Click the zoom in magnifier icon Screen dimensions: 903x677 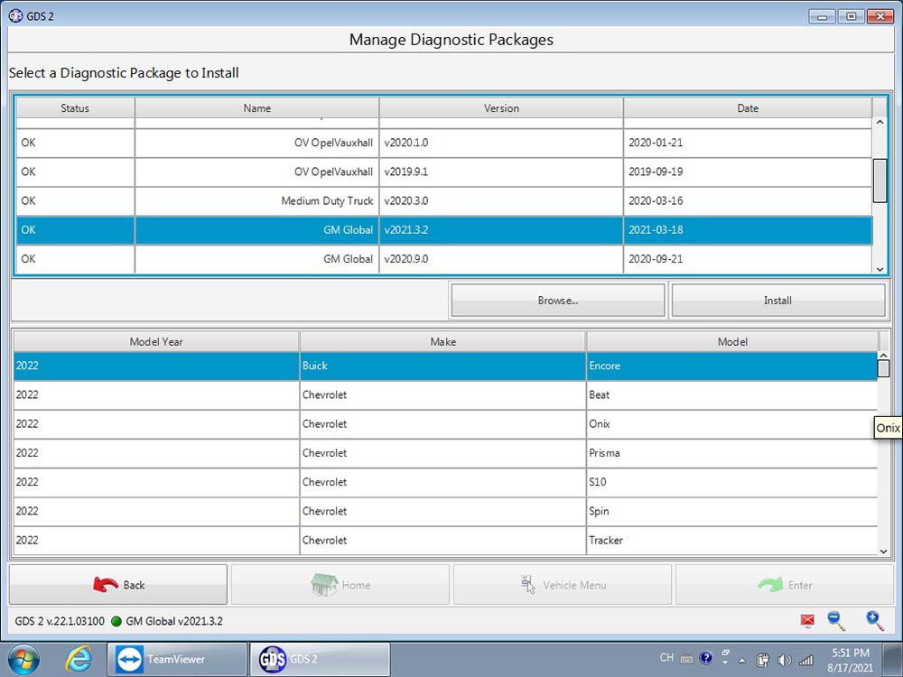(874, 621)
